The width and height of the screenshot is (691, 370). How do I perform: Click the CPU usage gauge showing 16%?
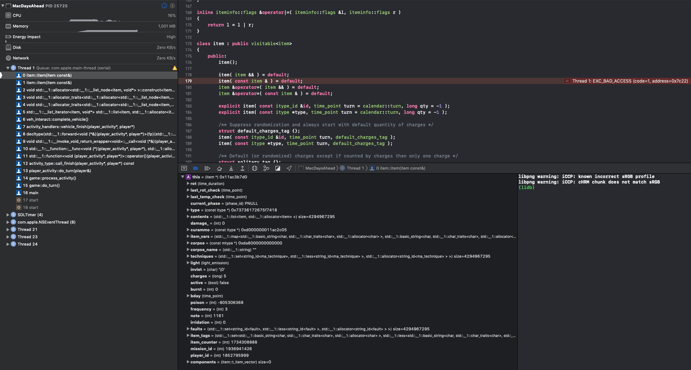point(88,15)
